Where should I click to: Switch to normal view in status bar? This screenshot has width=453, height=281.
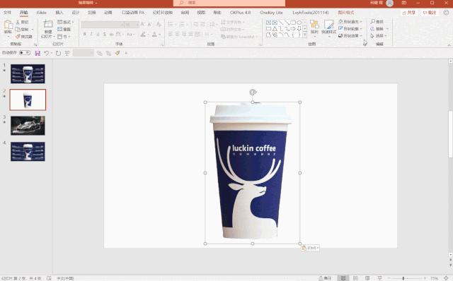tap(343, 278)
